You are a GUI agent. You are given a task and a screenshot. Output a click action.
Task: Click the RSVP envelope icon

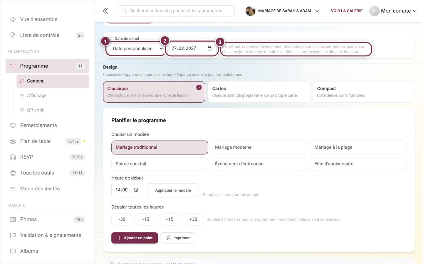13,157
